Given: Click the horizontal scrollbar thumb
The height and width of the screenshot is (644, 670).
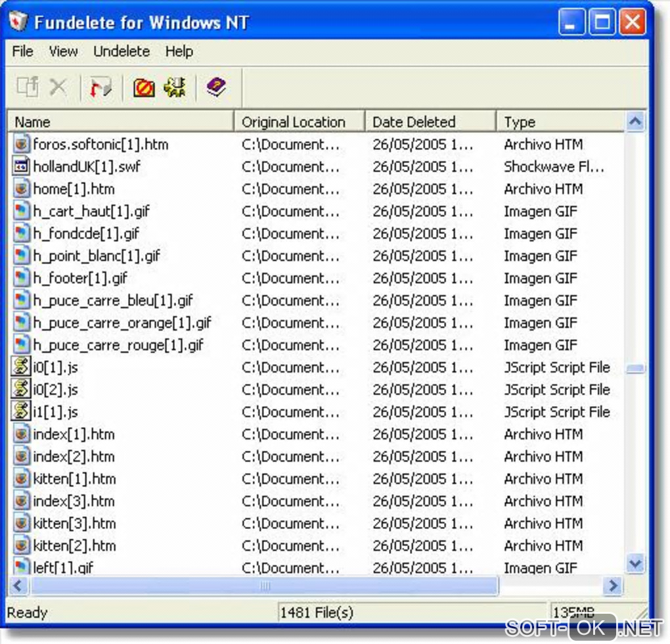Looking at the screenshot, I should (265, 585).
